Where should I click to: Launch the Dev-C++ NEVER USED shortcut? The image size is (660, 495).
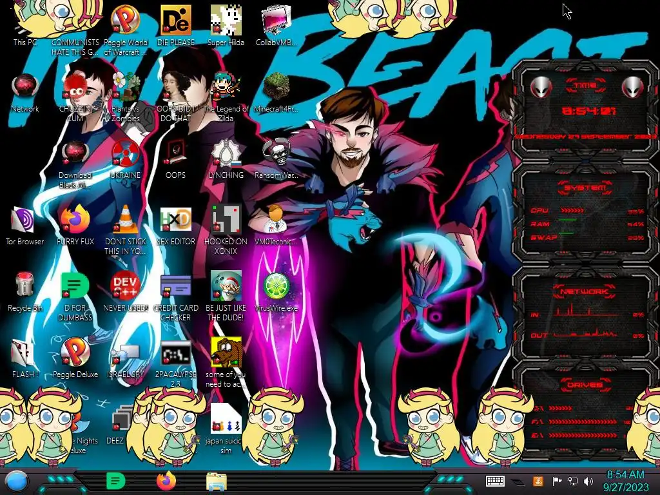click(126, 292)
